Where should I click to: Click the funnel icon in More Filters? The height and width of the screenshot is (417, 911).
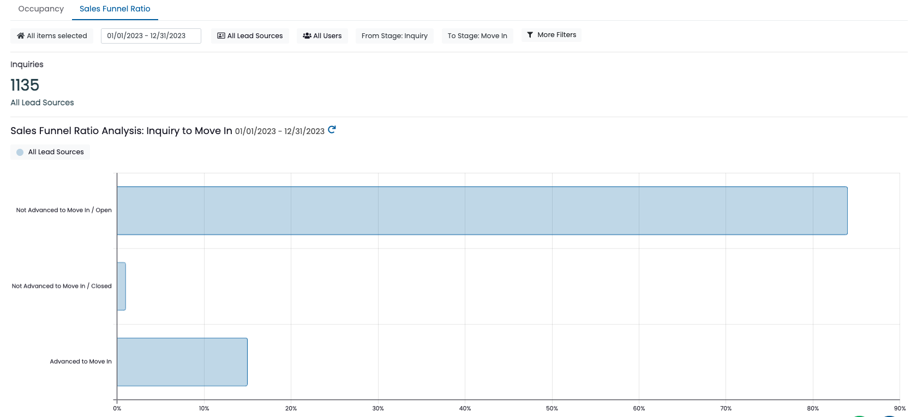[530, 35]
